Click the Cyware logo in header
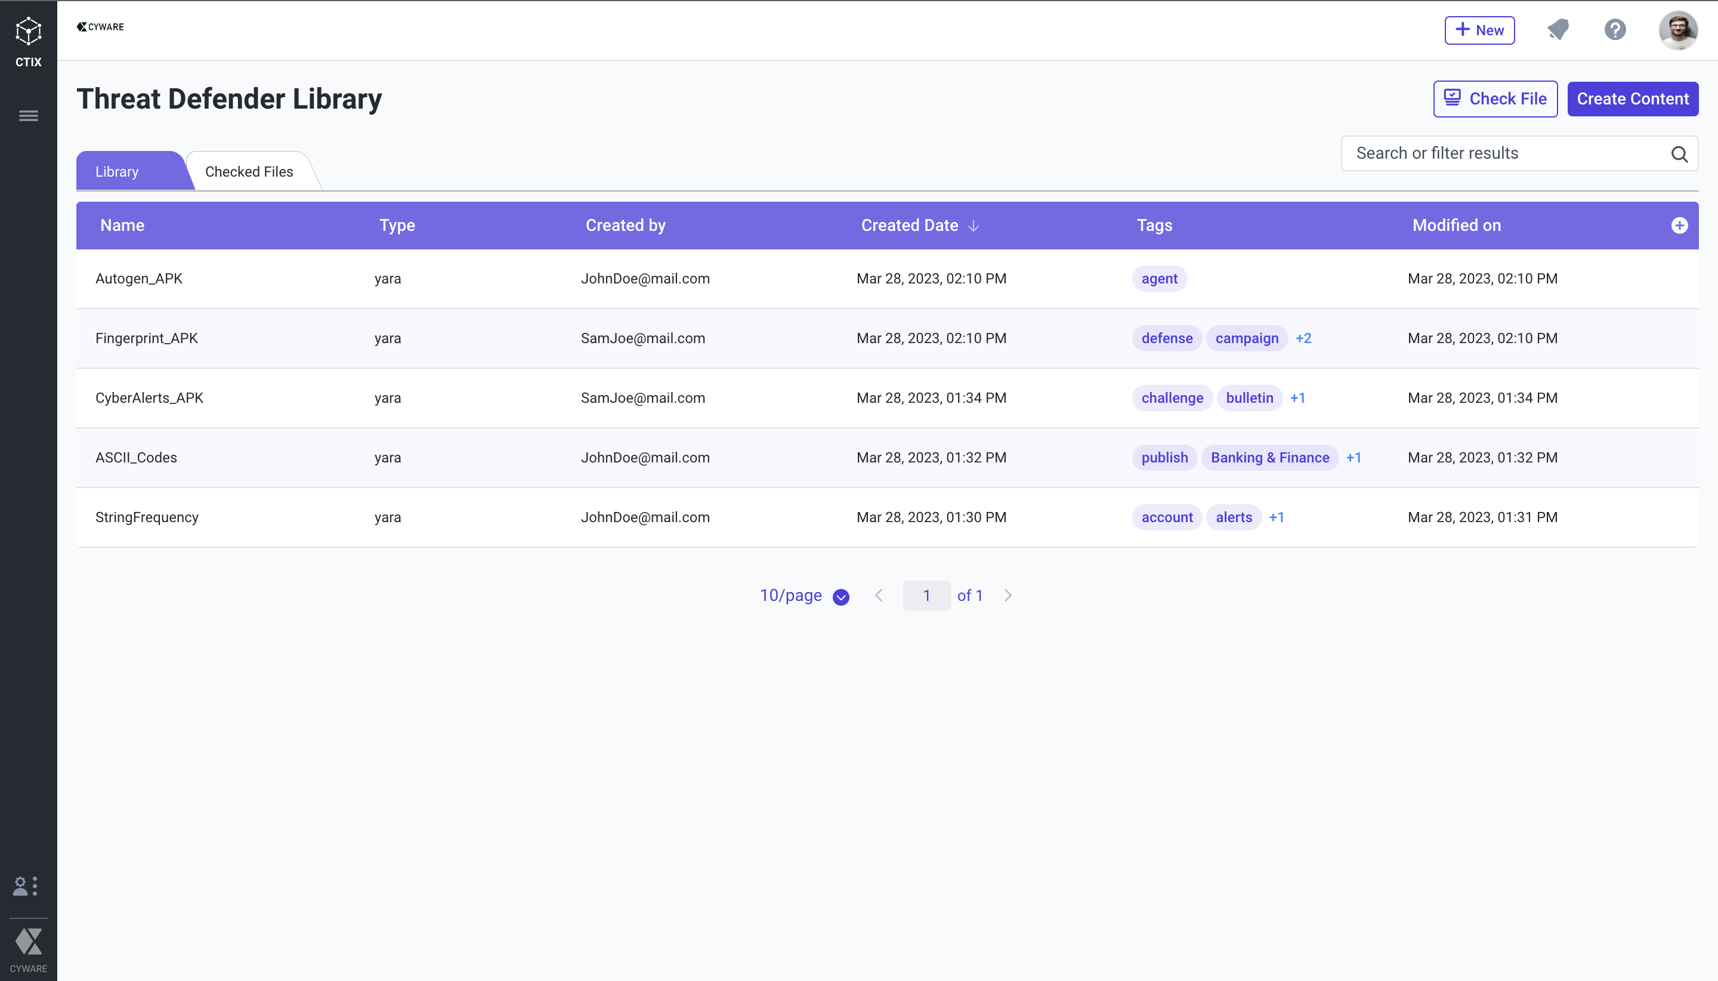Viewport: 1718px width, 981px height. tap(100, 27)
